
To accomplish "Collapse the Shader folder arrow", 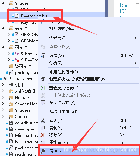I will click(3, 3).
